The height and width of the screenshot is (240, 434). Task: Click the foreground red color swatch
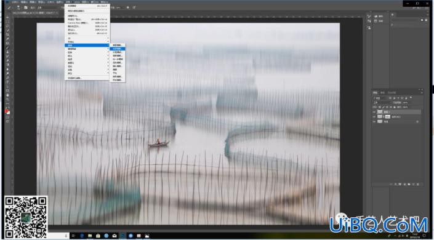(6, 111)
